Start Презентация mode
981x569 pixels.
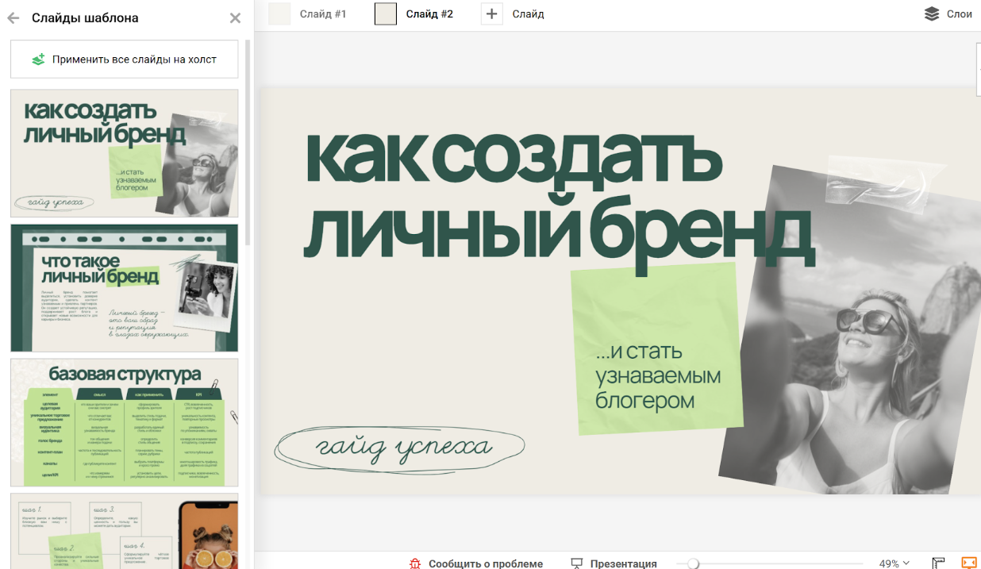tap(614, 563)
